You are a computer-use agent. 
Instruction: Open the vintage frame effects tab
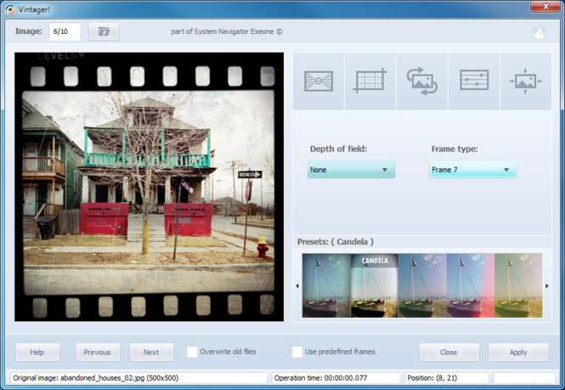319,81
